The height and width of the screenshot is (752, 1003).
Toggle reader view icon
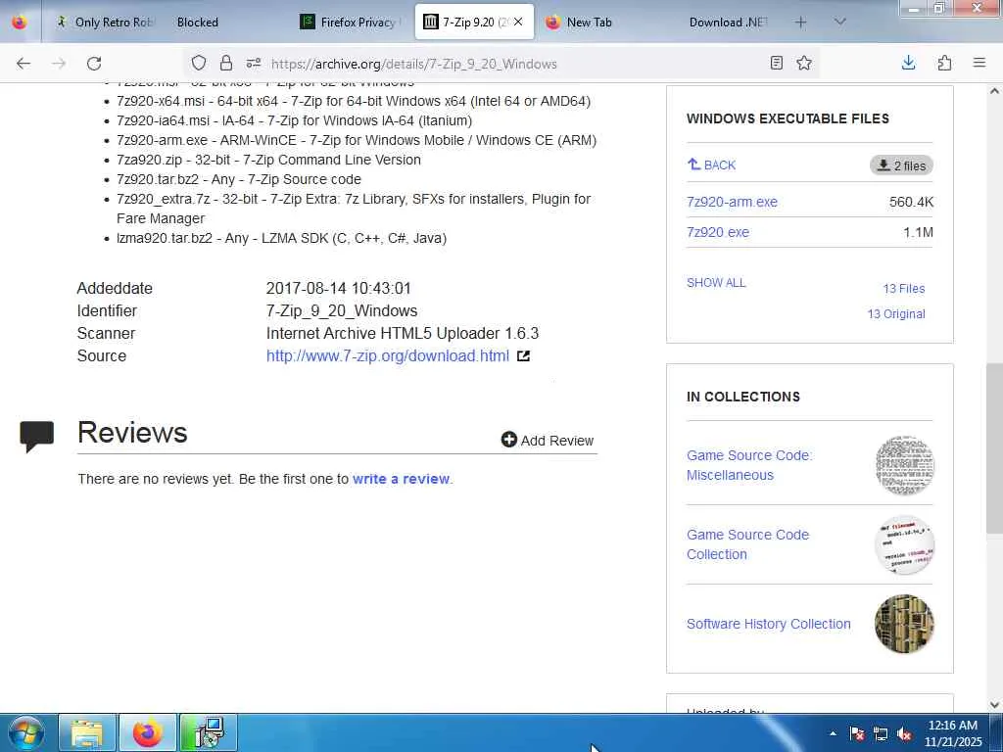[x=777, y=64]
